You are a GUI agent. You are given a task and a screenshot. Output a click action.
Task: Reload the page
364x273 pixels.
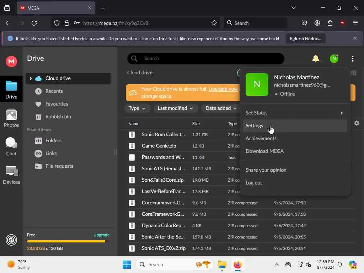pos(34,23)
